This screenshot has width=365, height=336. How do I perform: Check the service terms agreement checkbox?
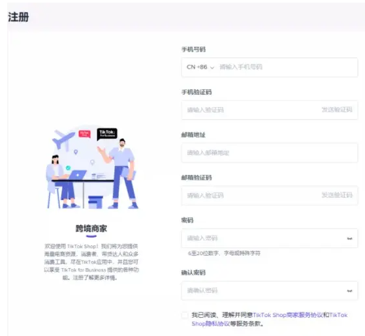[x=185, y=315]
